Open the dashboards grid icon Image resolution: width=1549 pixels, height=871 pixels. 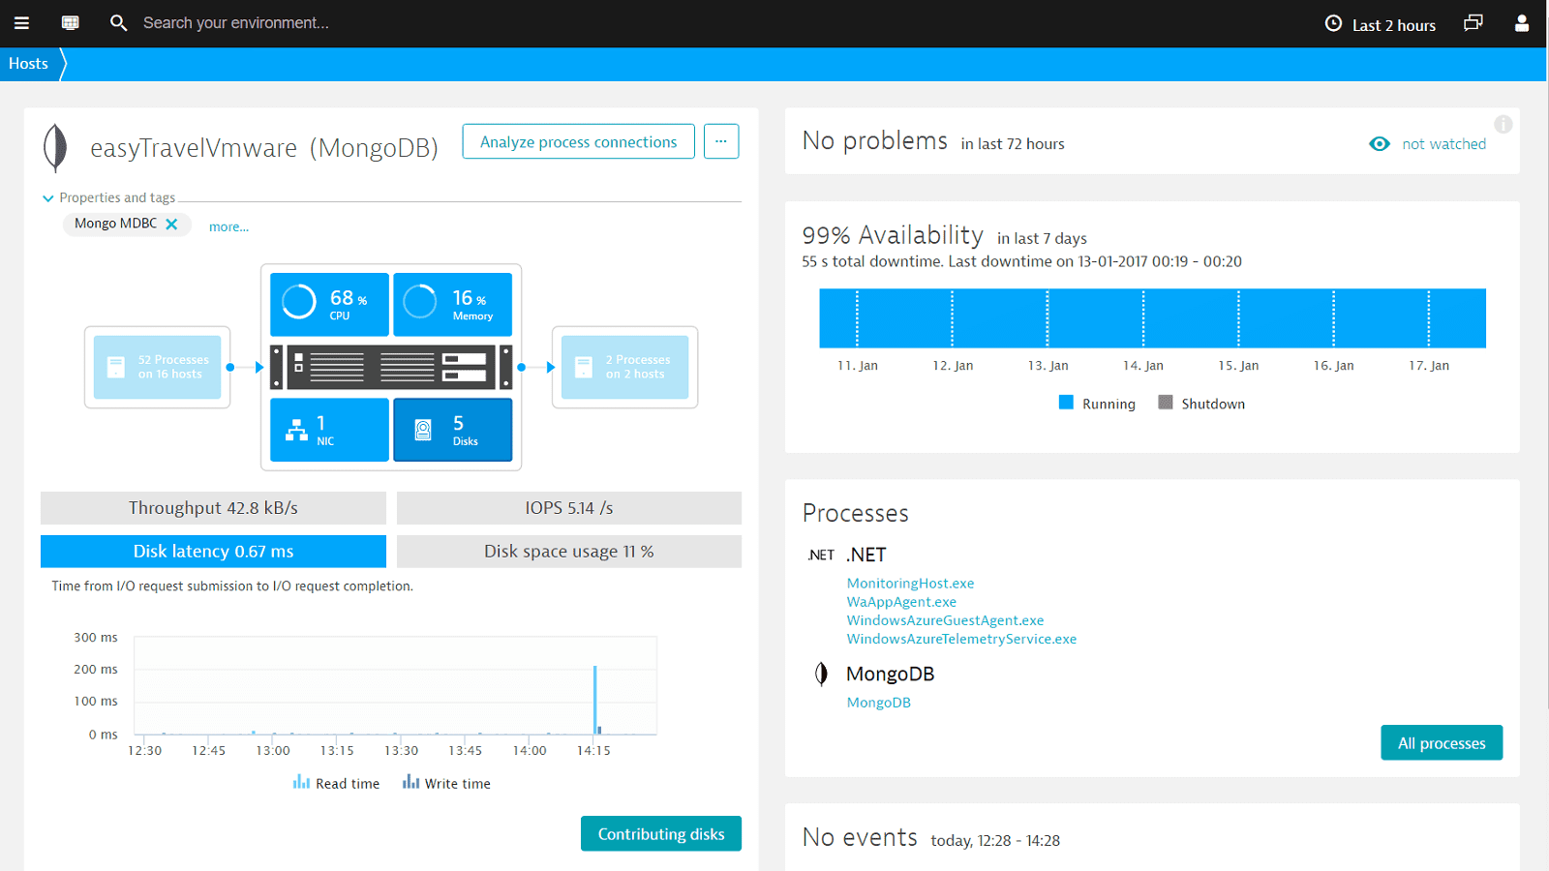pos(70,23)
